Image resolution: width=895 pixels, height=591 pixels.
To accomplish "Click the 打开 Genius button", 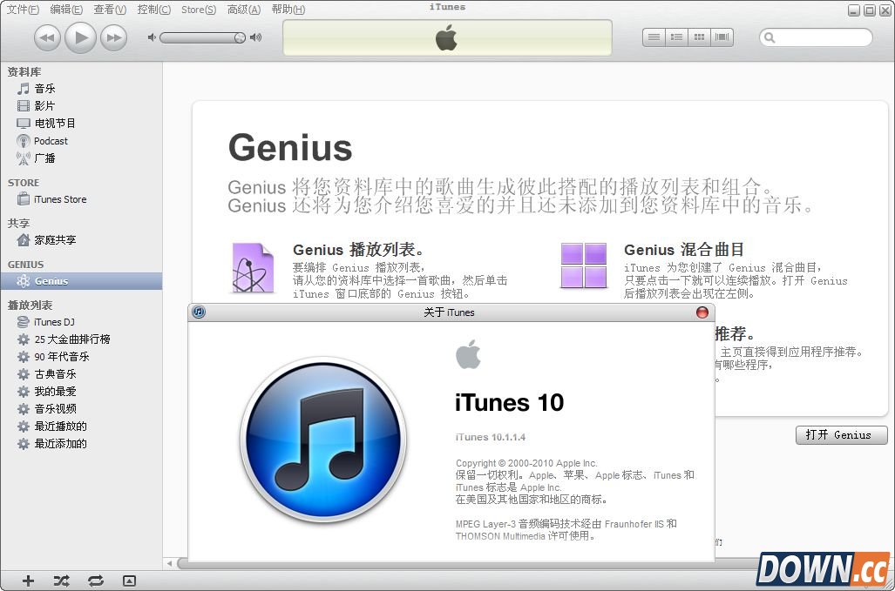I will point(840,435).
